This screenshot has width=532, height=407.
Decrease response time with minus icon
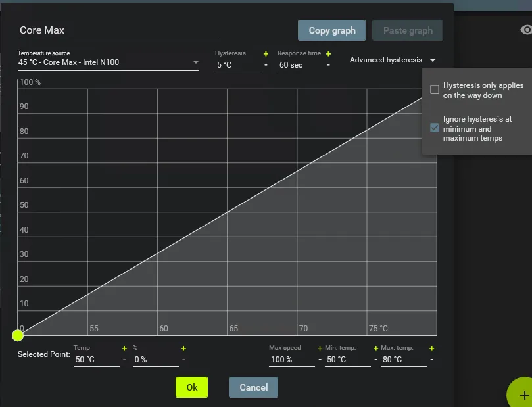[328, 65]
